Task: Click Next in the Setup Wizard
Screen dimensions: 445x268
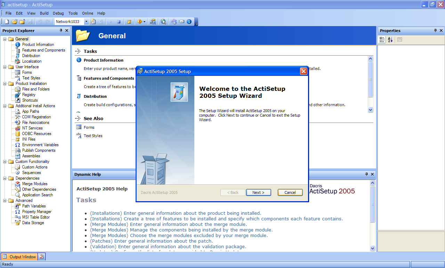Action: [258, 192]
